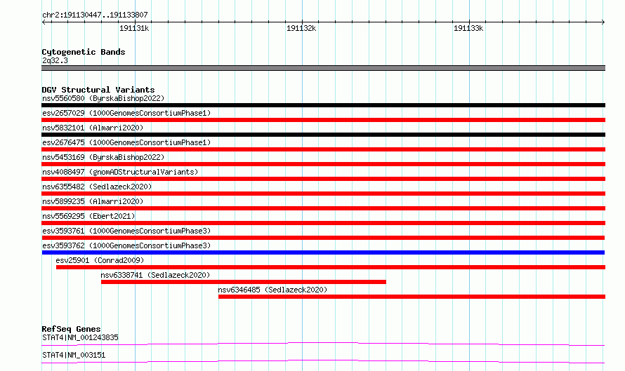Click the blue esv3593762 variant bar
Screen dimensions: 625x371
click(323, 252)
